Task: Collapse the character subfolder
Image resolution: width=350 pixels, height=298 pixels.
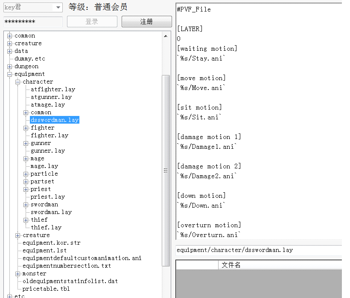Action: (18, 82)
